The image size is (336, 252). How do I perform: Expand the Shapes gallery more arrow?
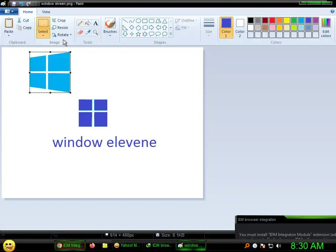coord(171,34)
